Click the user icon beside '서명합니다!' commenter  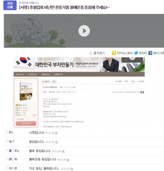coord(7,132)
